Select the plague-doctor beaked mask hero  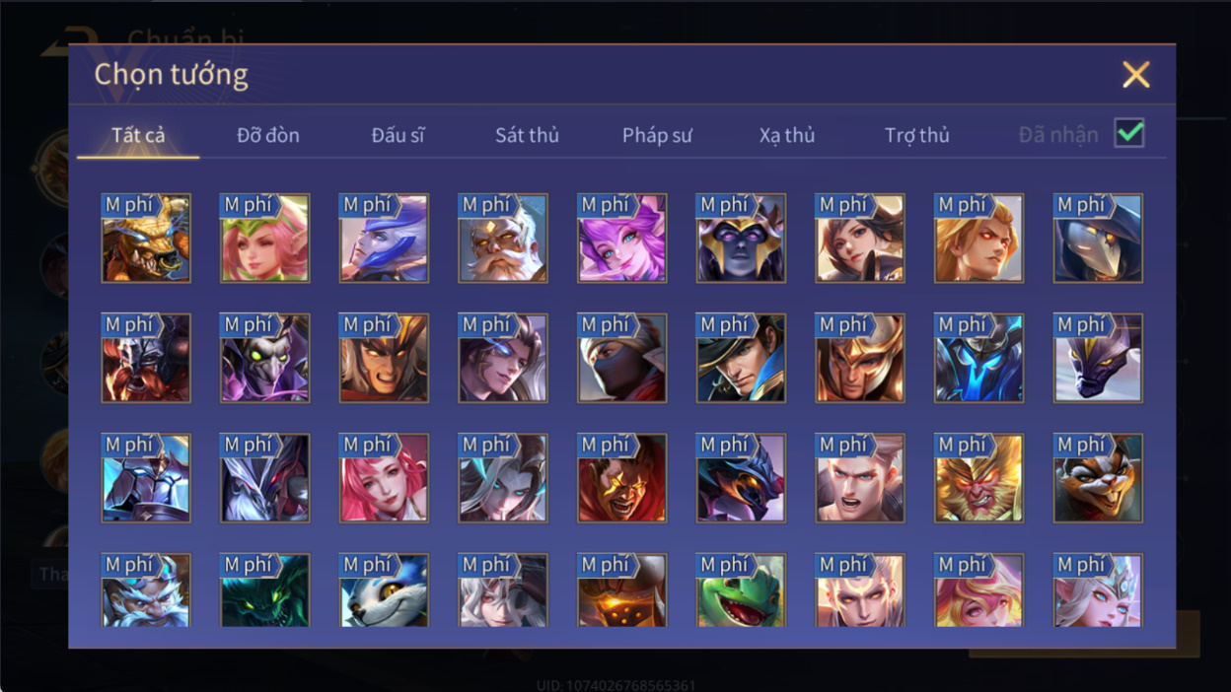pos(1098,239)
